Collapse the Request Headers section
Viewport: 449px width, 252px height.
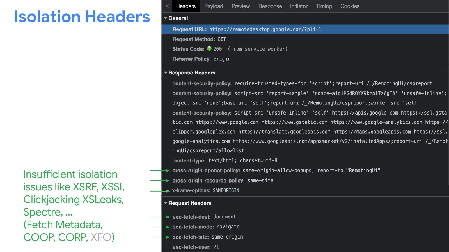click(x=166, y=203)
